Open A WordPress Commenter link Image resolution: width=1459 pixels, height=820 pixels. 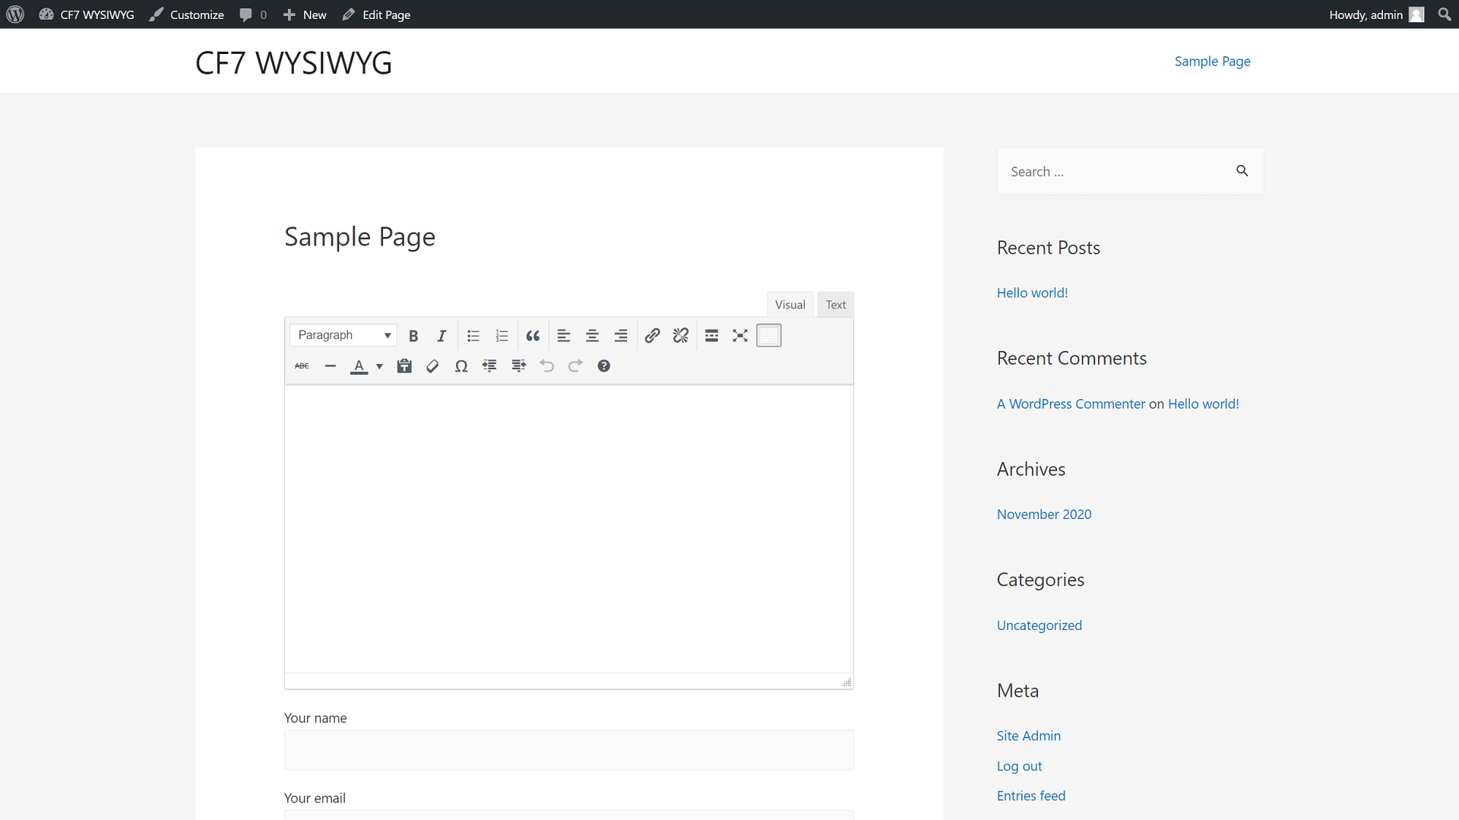coord(1071,404)
